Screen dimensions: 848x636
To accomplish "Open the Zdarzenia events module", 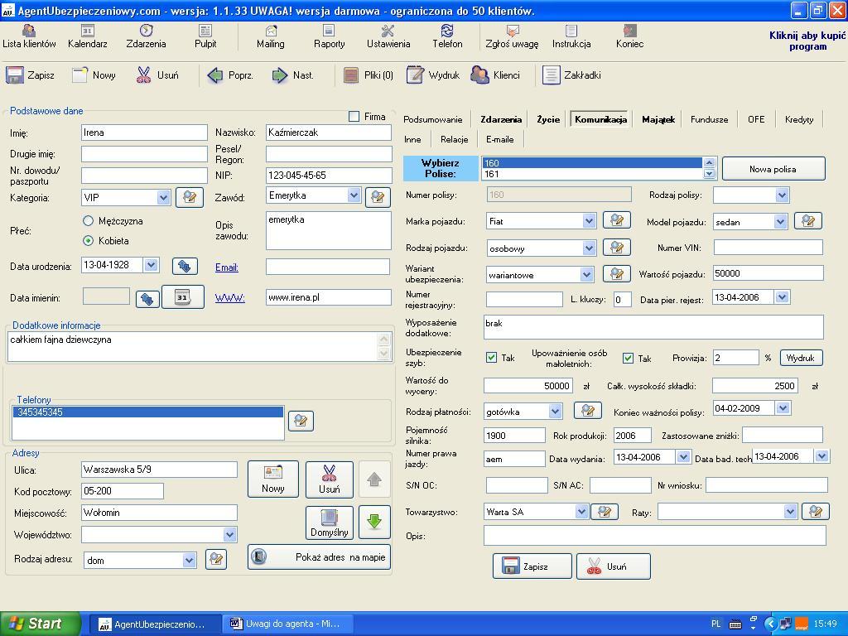I will [x=146, y=36].
